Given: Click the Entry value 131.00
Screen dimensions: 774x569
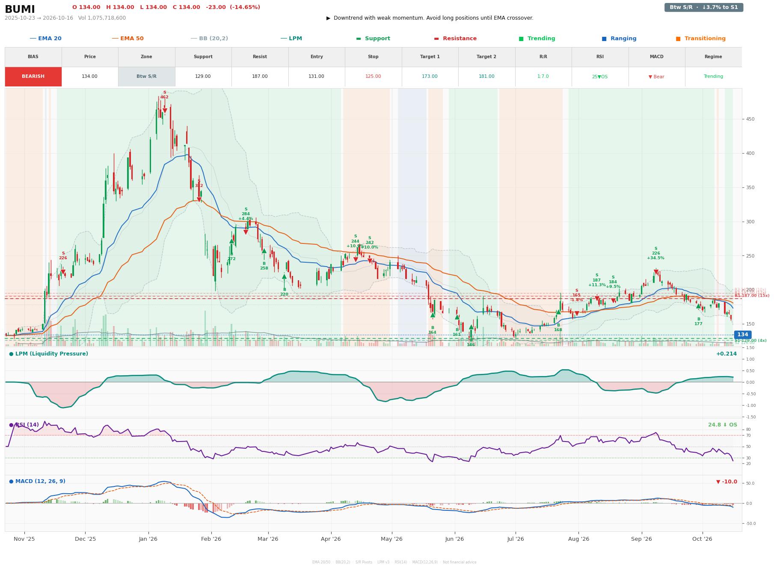Looking at the screenshot, I should pos(316,77).
